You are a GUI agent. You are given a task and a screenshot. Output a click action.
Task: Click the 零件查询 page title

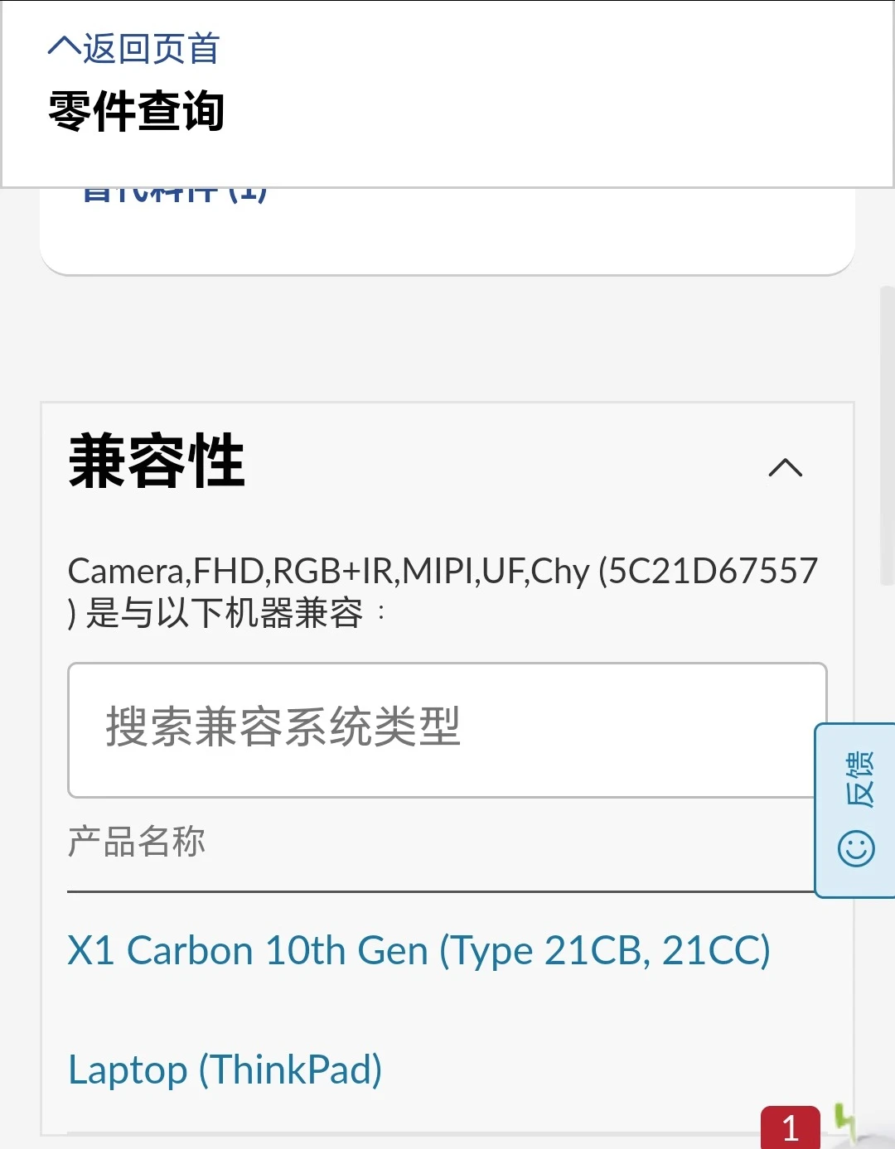tap(137, 111)
